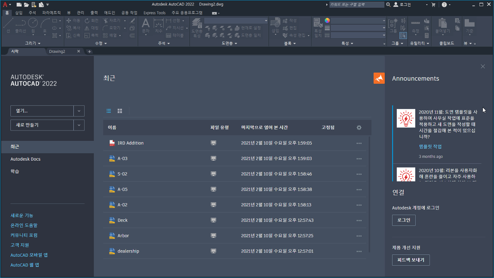The height and width of the screenshot is (278, 494).
Task: Select the Line (선) tool
Action: pos(8,26)
